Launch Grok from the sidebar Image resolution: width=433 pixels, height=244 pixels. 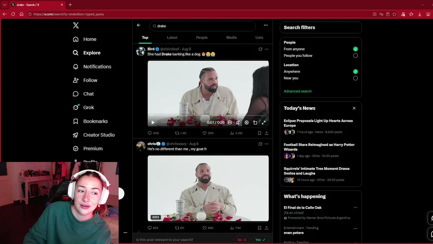(84, 107)
